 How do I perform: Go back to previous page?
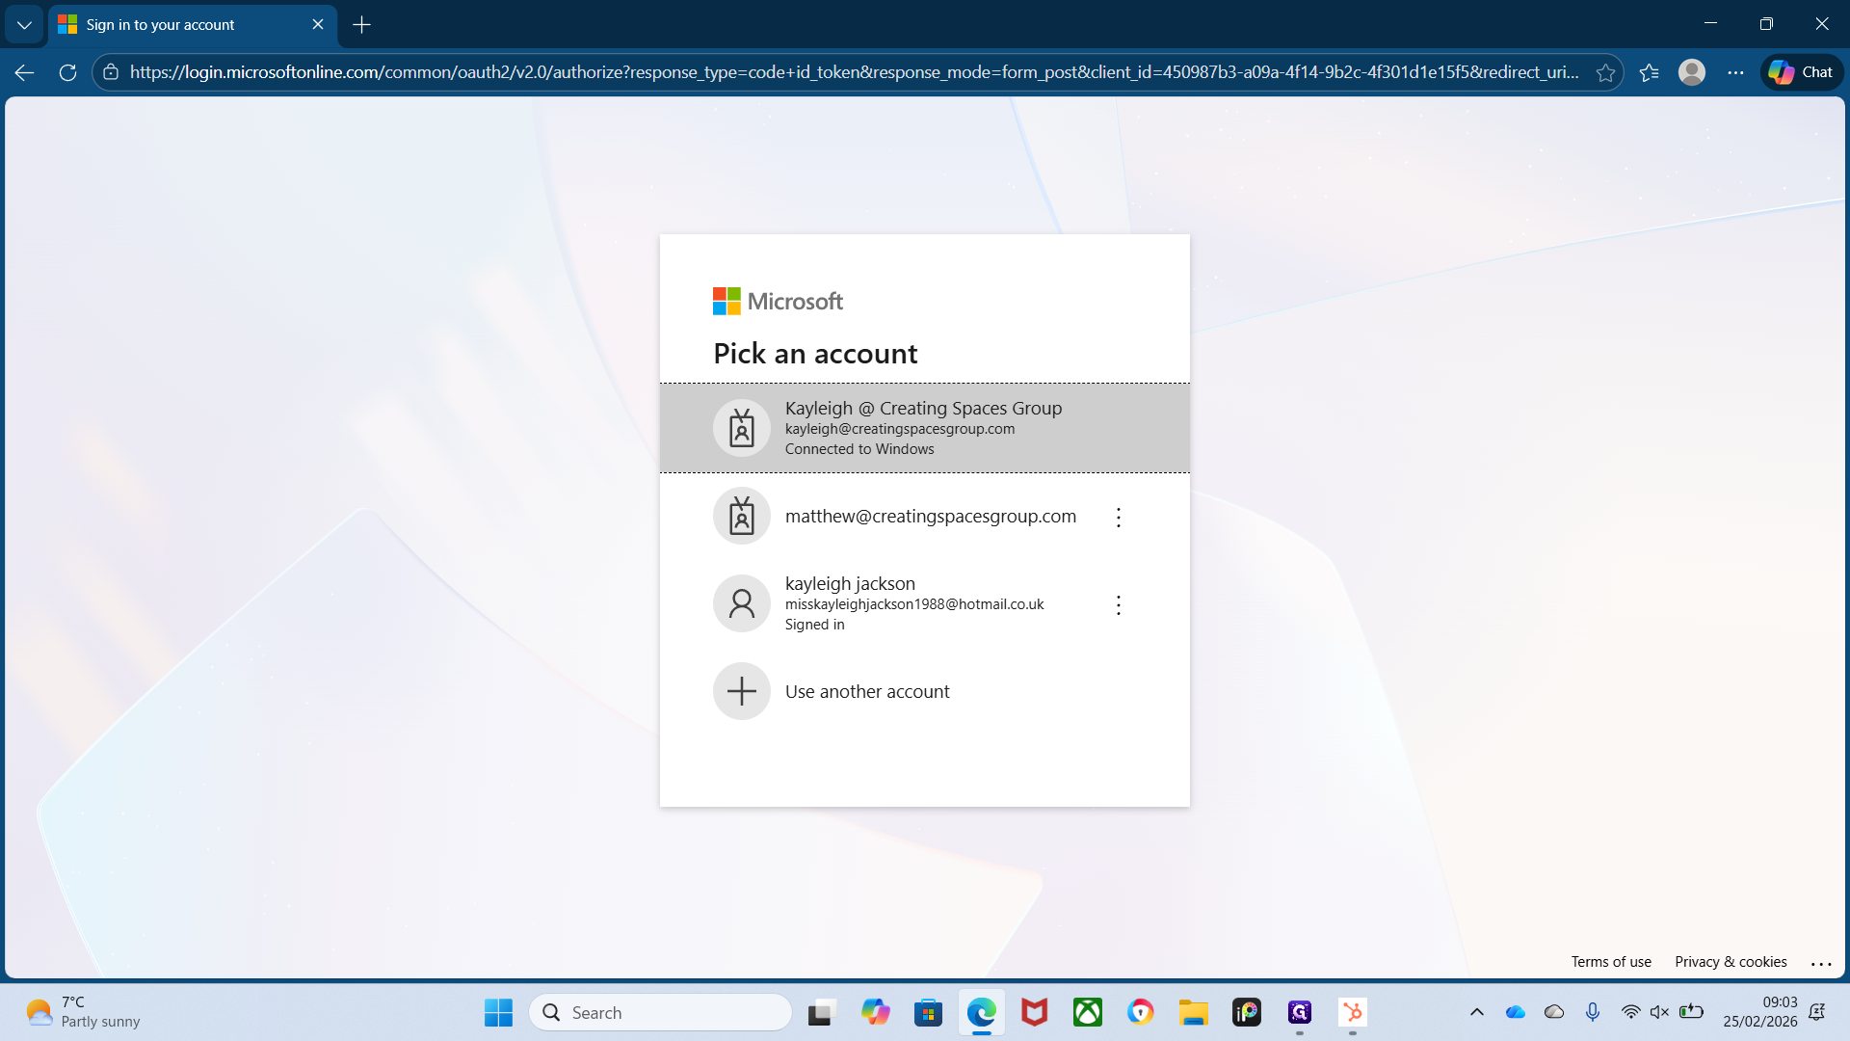coord(25,72)
